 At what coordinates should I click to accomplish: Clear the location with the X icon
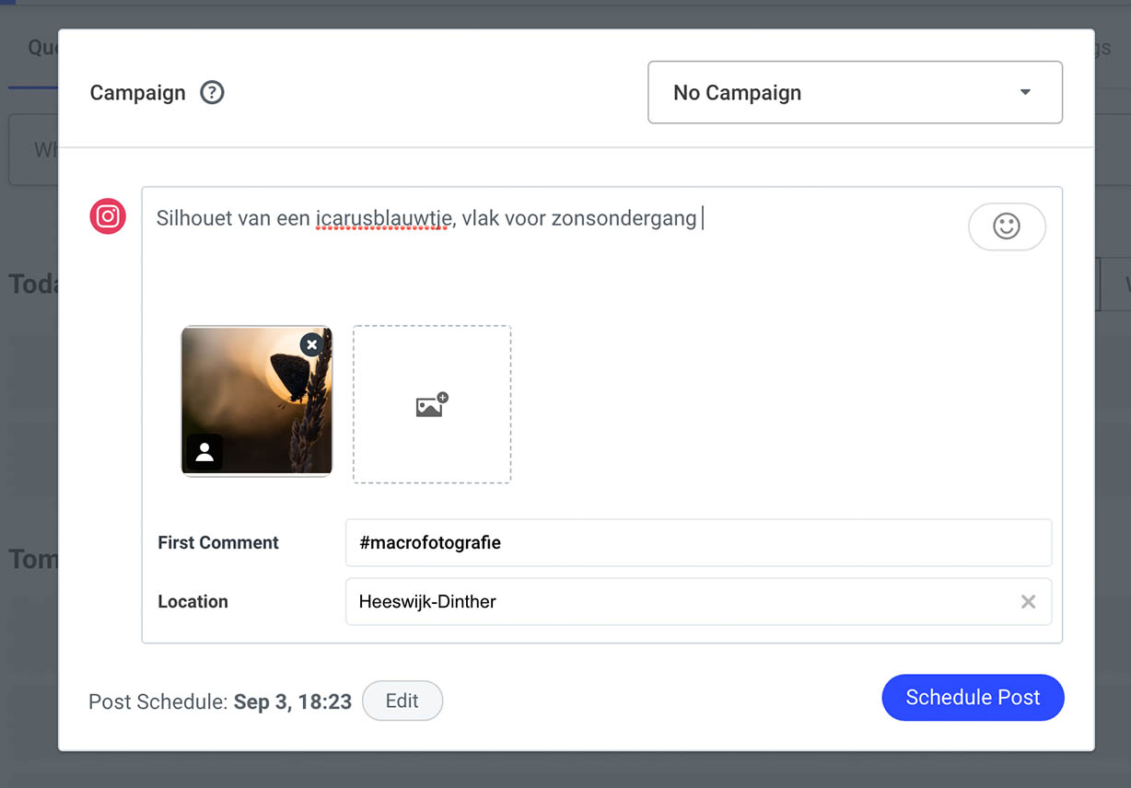point(1028,602)
